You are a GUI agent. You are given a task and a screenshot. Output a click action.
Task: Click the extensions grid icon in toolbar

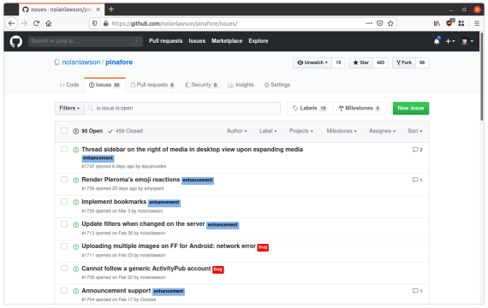pyautogui.click(x=461, y=23)
